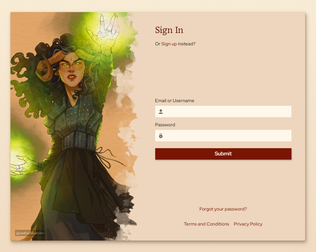
Task: Click the dark red Submit button
Action: pyautogui.click(x=223, y=154)
